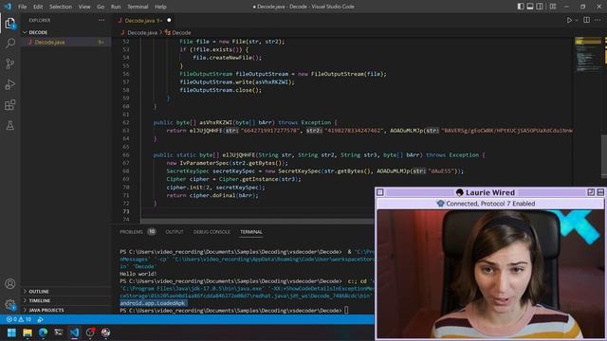The image size is (607, 341).
Task: Open the Terminal menu
Action: point(138,7)
